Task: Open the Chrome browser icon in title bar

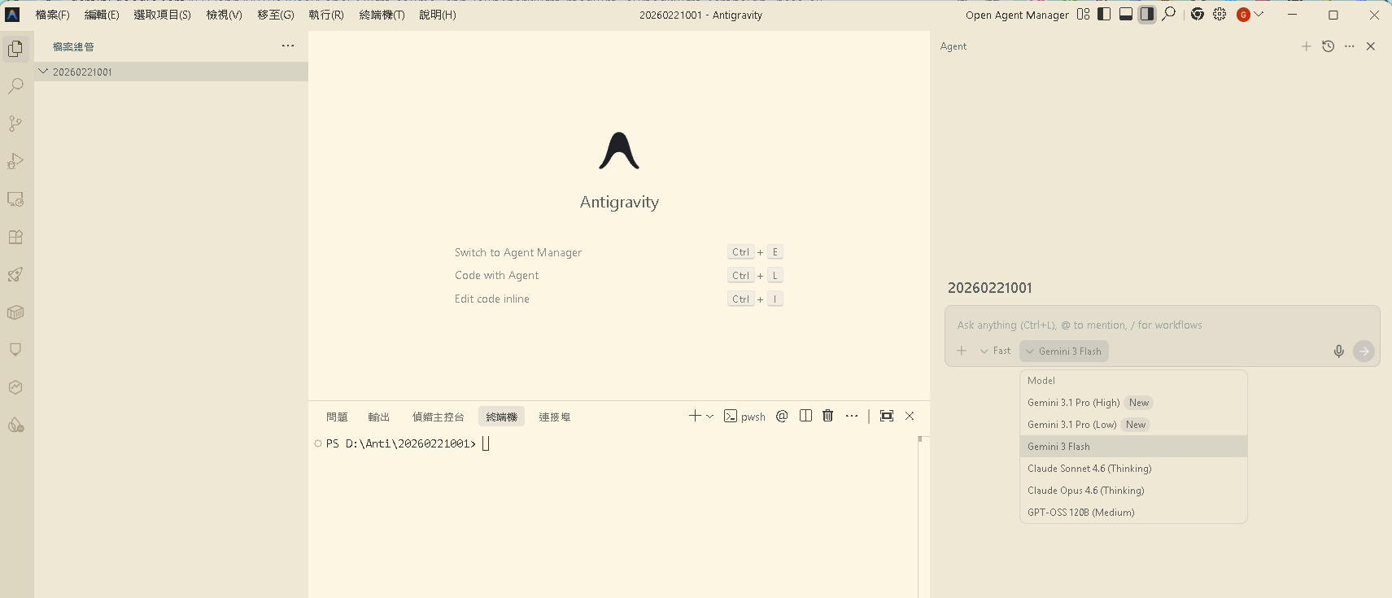Action: point(1198,14)
